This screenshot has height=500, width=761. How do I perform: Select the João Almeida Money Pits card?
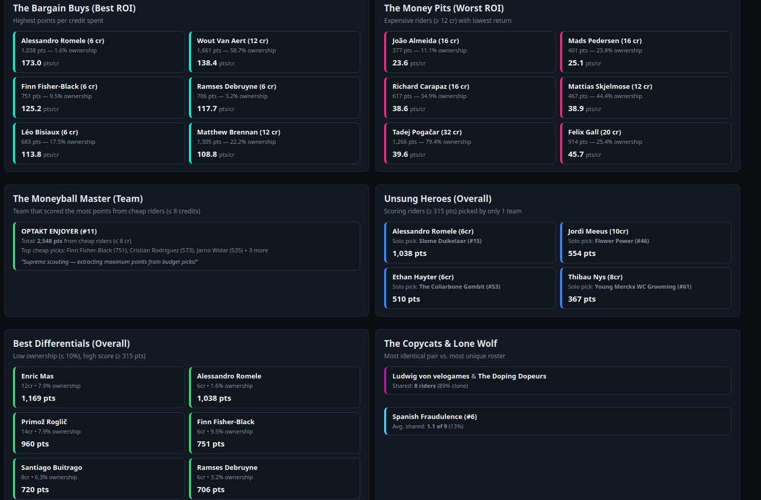point(470,52)
